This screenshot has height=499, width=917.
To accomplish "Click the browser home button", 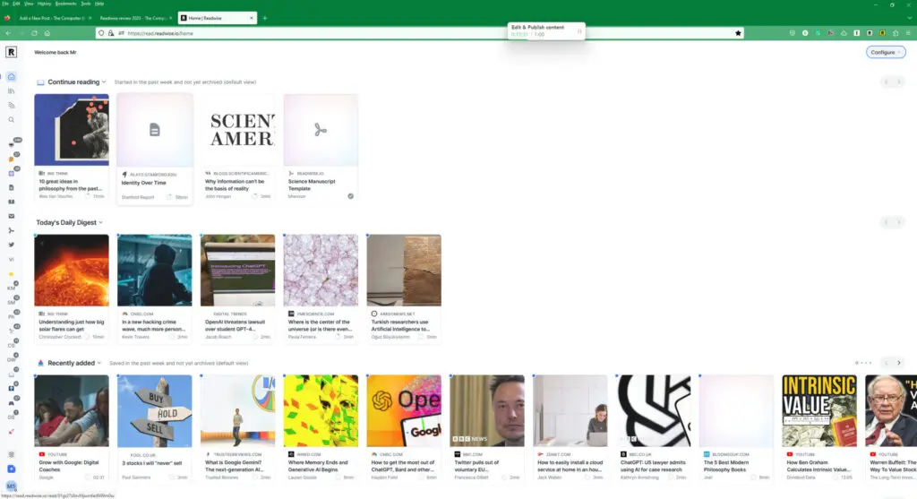I will point(47,33).
